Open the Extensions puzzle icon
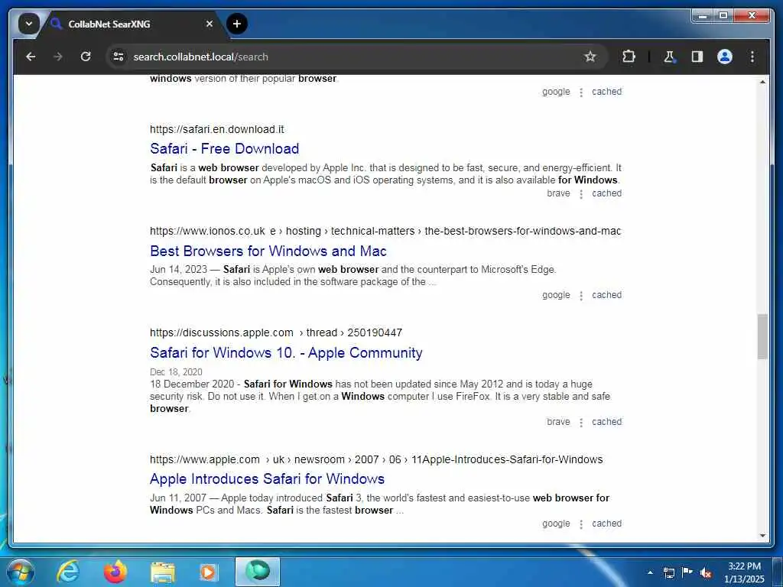783x587 pixels. coord(629,57)
